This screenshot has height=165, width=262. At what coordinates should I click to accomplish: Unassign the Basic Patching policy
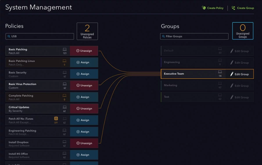pos(84,51)
